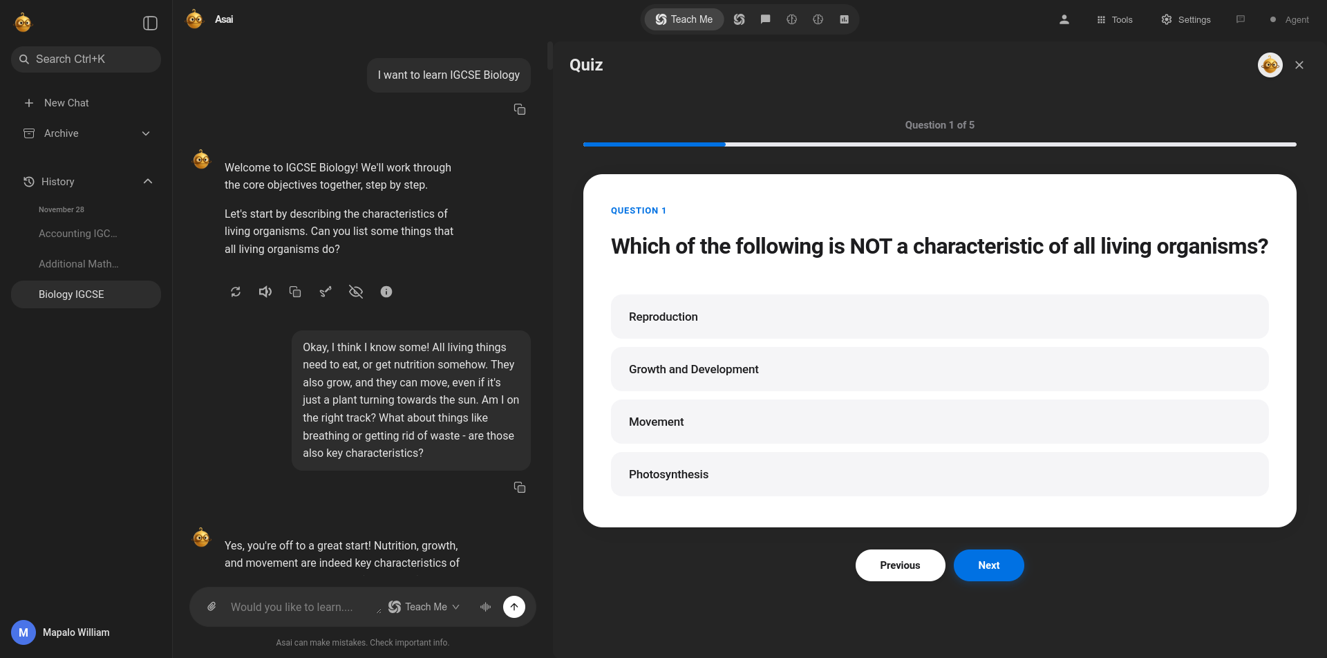
Task: Start a New Chat
Action: [67, 102]
